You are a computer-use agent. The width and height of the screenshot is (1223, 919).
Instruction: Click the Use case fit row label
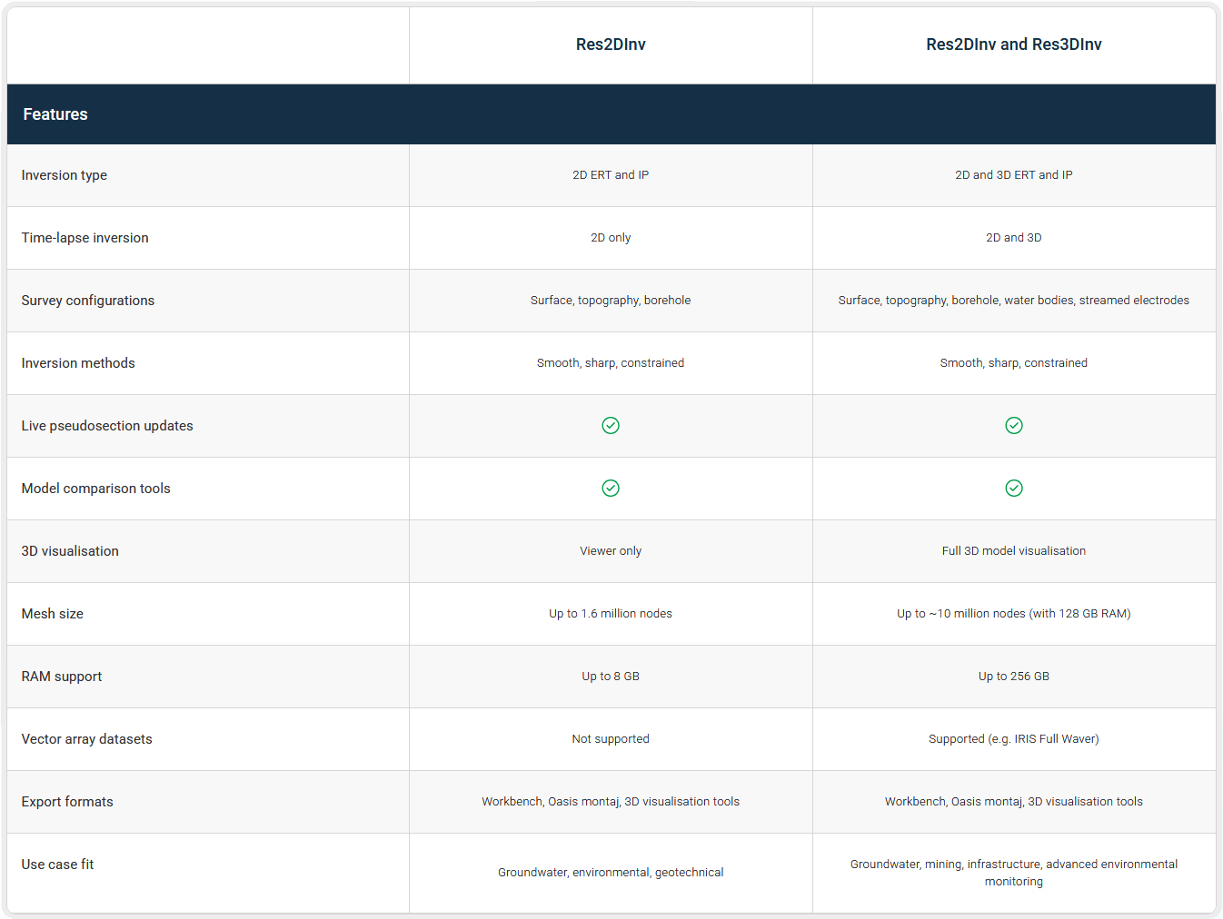(58, 865)
